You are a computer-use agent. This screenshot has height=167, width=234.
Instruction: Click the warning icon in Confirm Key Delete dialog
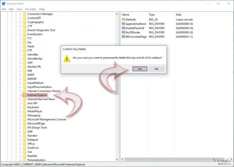tap(67, 59)
